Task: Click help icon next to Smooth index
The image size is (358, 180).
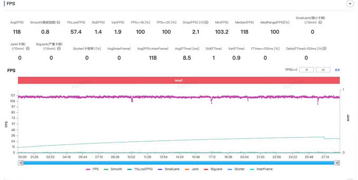Action: 59,22
